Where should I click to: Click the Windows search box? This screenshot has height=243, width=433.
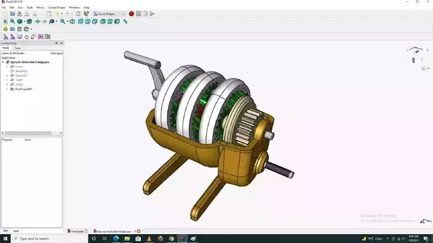tap(50, 239)
